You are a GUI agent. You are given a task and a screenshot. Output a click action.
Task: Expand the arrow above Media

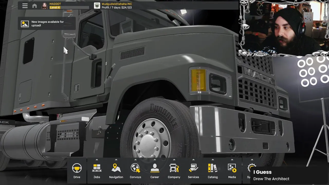pos(232,160)
